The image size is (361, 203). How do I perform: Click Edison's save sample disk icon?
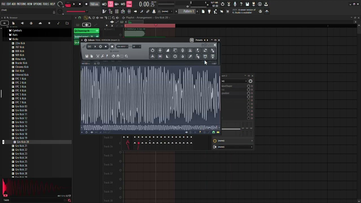[87, 56]
